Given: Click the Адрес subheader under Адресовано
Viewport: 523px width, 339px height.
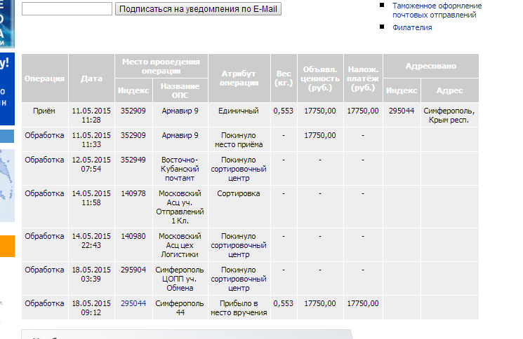Looking at the screenshot, I should 449,90.
